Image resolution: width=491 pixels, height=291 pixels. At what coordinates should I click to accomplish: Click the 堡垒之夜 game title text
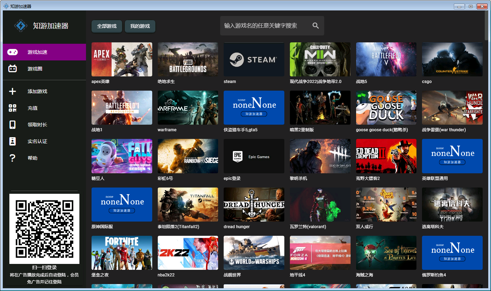point(100,275)
